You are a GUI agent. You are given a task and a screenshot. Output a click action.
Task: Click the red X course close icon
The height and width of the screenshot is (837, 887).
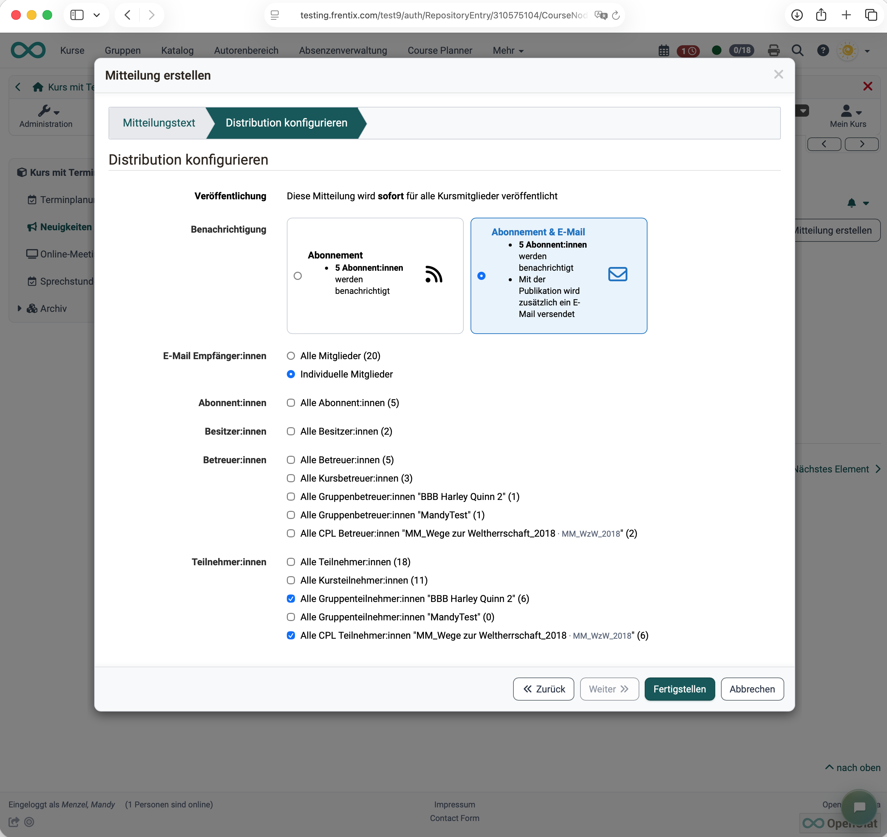pos(867,86)
